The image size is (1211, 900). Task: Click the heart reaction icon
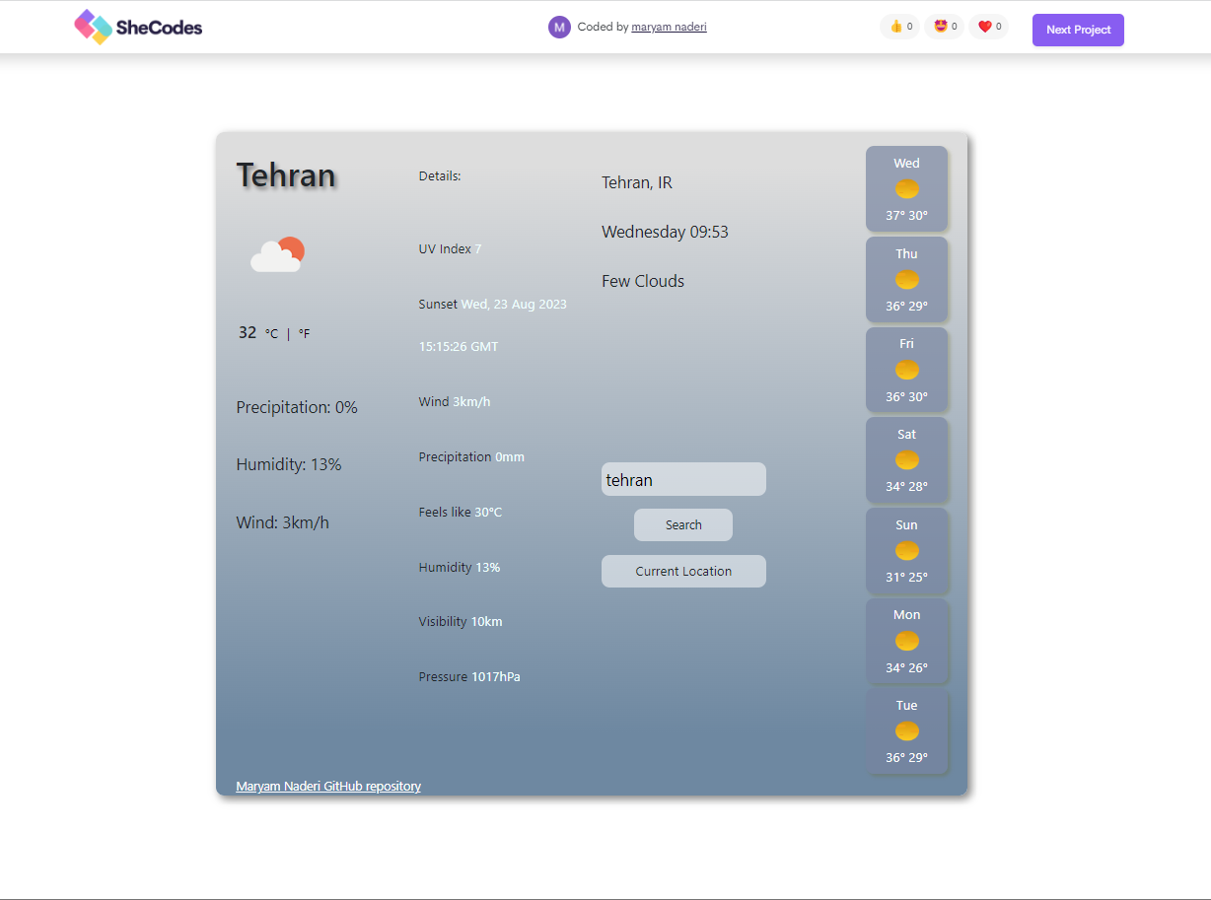983,27
